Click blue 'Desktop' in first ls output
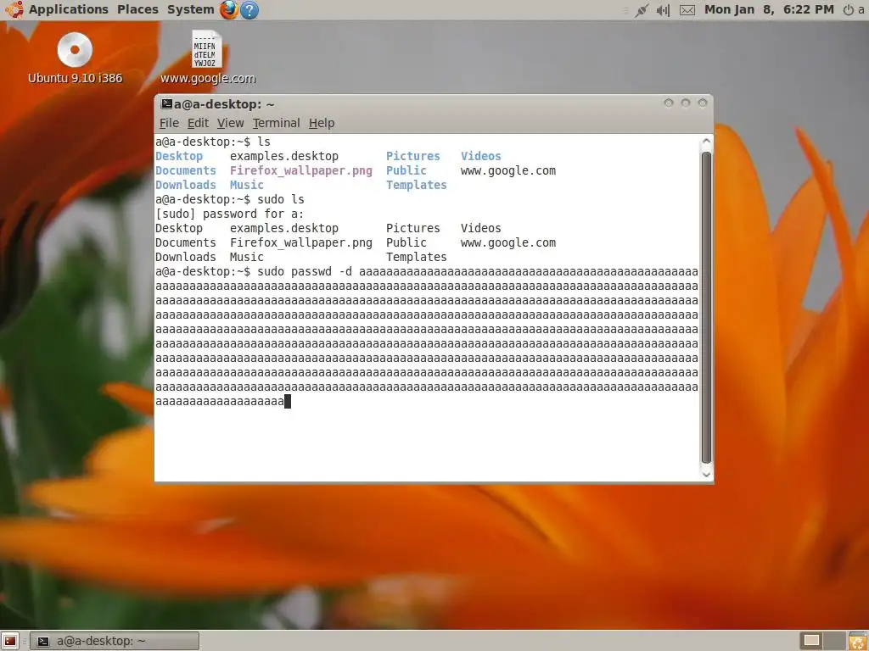This screenshot has width=869, height=651. 179,156
